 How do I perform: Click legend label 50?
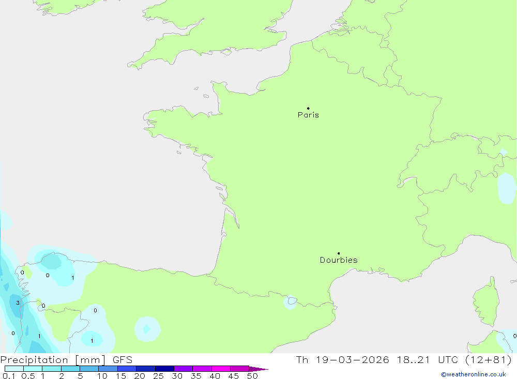coord(252,376)
